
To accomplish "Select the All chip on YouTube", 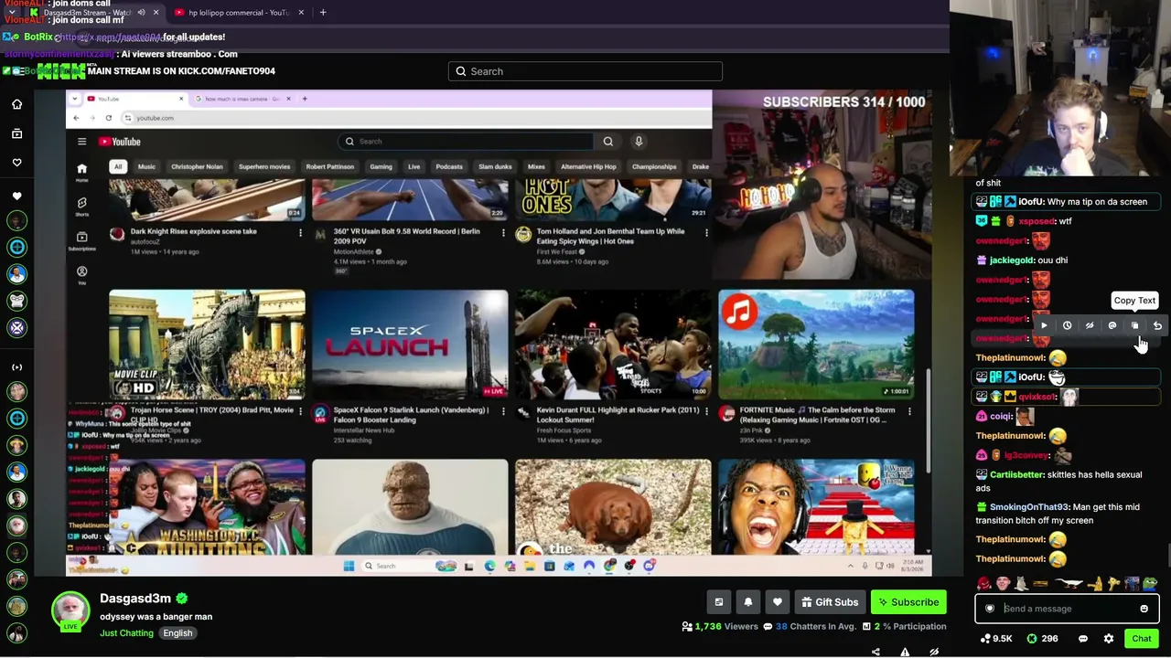I will click(x=117, y=167).
